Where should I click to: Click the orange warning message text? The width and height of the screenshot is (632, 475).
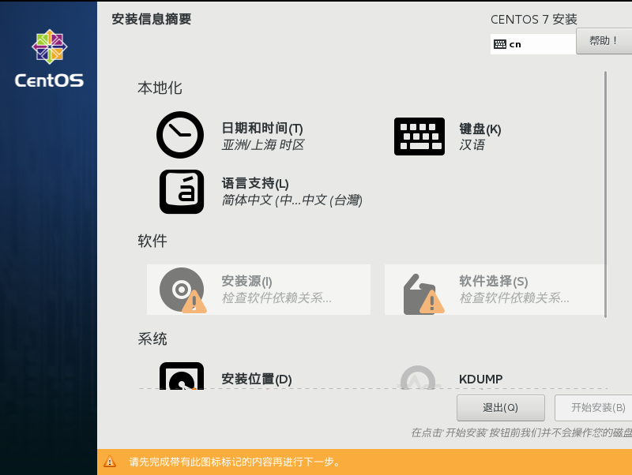coord(235,462)
